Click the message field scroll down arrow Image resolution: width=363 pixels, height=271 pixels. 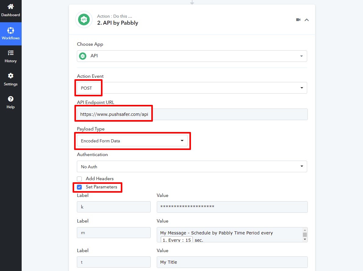(x=305, y=239)
